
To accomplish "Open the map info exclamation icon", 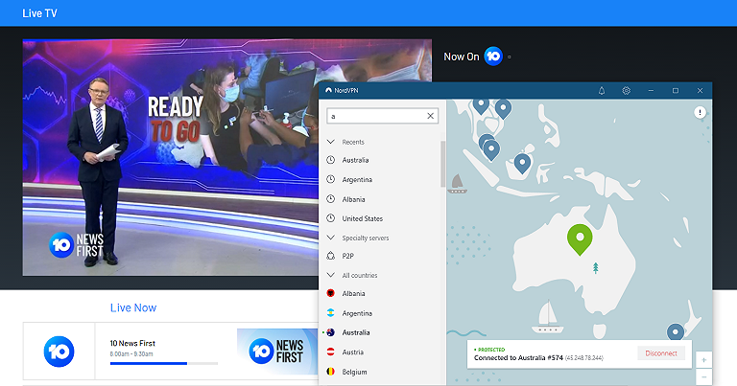I will (x=700, y=113).
